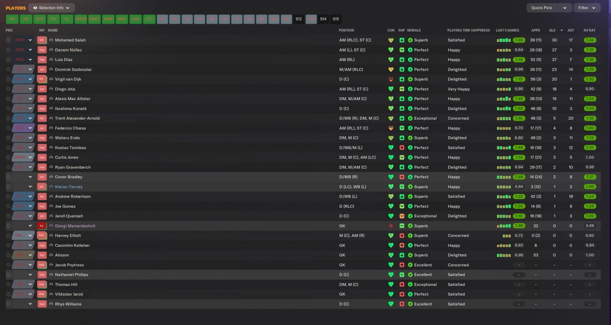611x325 pixels.
Task: Select the STC position slot
Action: [x=149, y=19]
